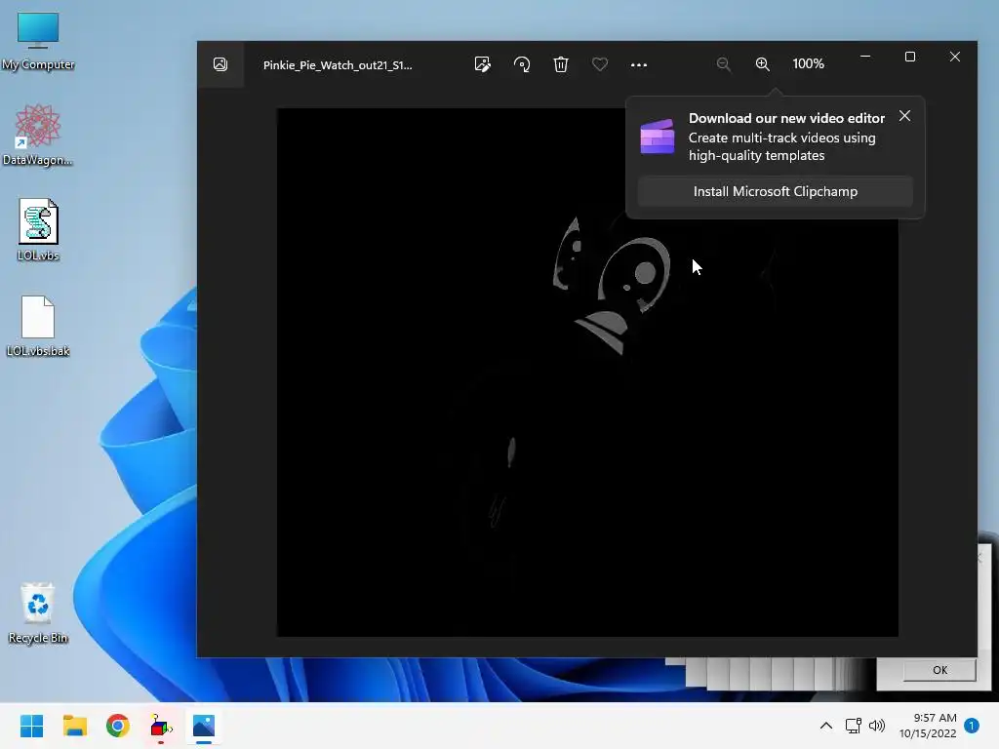The height and width of the screenshot is (749, 999).
Task: Close the Photos window
Action: (954, 57)
